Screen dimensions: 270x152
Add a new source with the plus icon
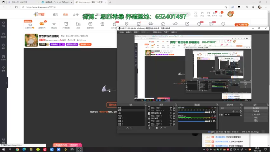[149, 128]
